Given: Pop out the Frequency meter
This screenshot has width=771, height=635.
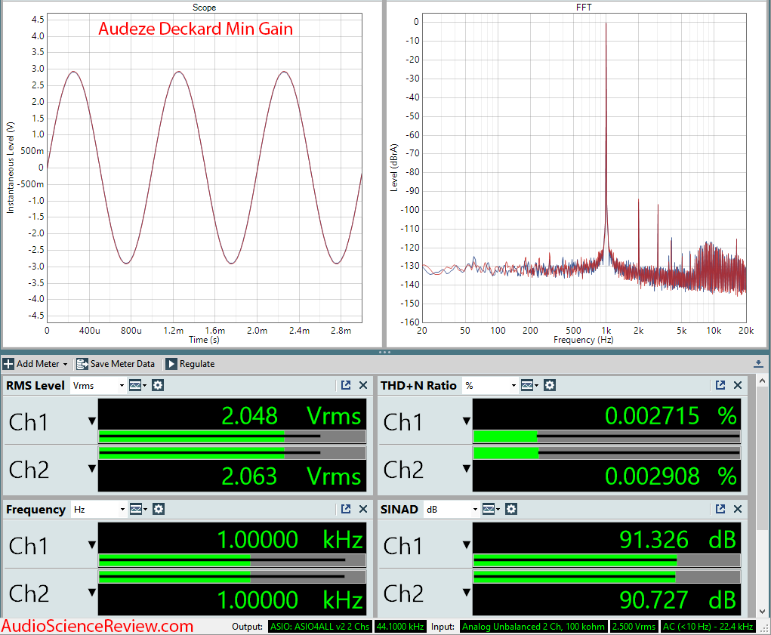Looking at the screenshot, I should click(346, 510).
